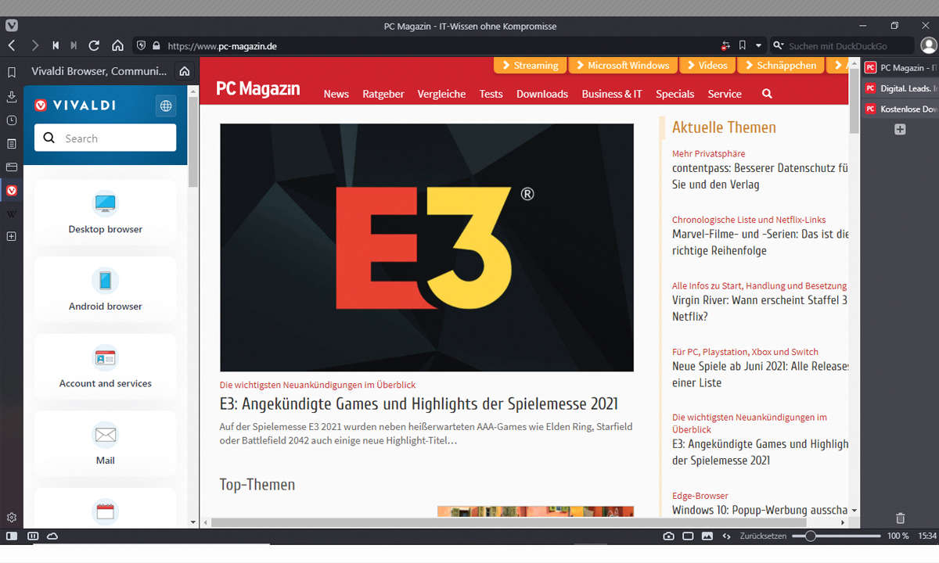
Task: Open the Account and services card
Action: pyautogui.click(x=106, y=368)
